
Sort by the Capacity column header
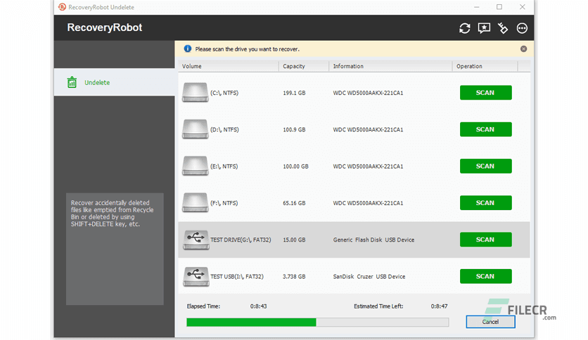point(304,66)
